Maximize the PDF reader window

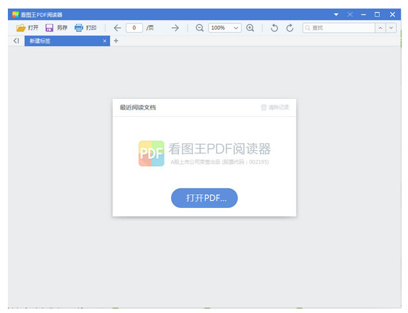(377, 14)
